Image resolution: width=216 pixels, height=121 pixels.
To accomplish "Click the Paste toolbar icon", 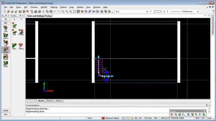I will (x=51, y=11).
